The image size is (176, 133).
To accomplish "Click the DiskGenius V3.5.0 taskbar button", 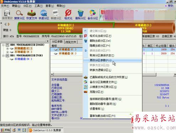I will pyautogui.click(x=46, y=130).
